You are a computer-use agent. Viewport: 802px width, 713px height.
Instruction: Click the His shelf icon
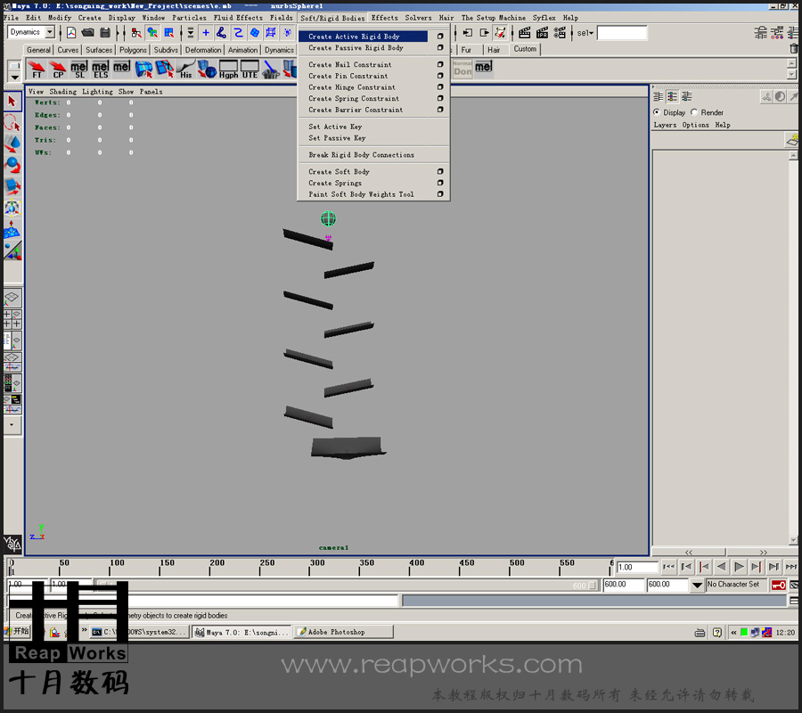(x=185, y=69)
